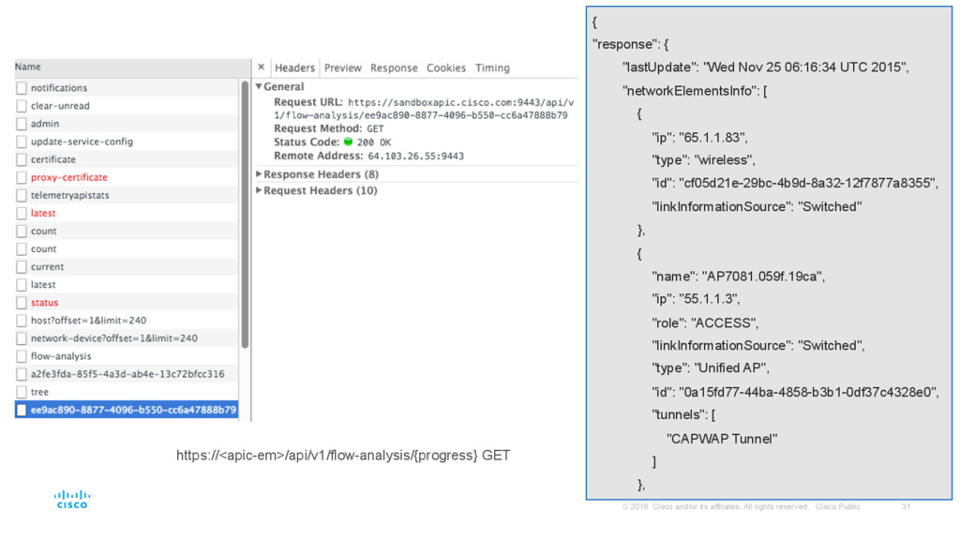Select network-device?offset=1&limit=240 request
Image resolution: width=960 pixels, height=540 pixels.
[127, 337]
